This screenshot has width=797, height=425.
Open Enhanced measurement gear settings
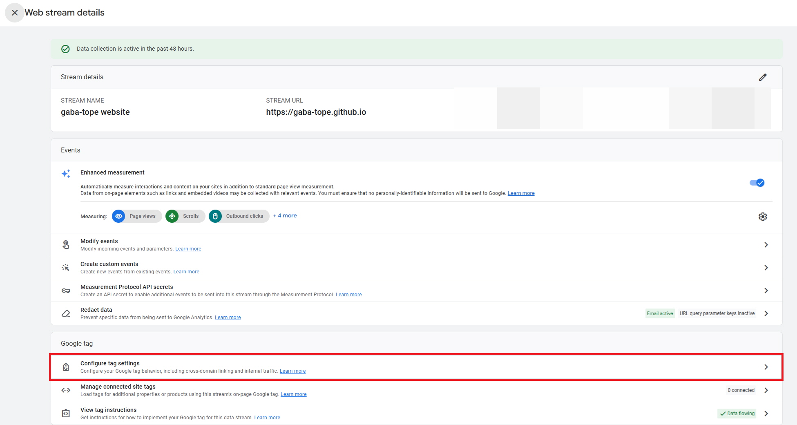(x=763, y=217)
